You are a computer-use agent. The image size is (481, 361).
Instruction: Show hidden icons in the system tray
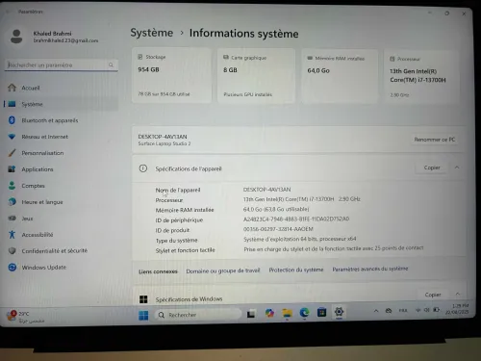point(376,311)
